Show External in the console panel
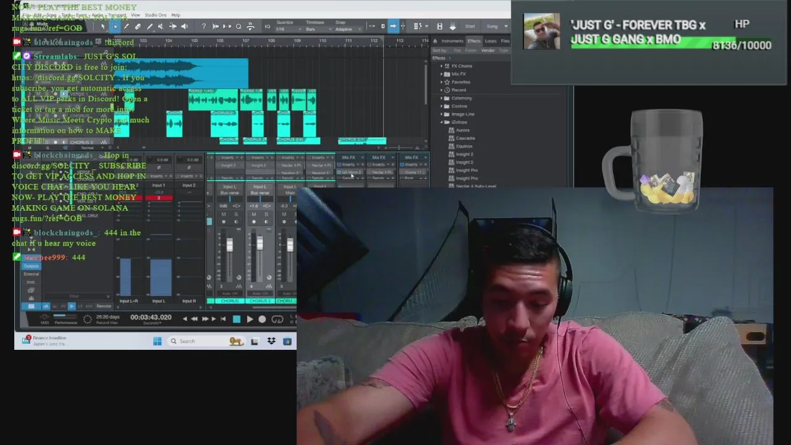This screenshot has width=791, height=445. pos(32,274)
